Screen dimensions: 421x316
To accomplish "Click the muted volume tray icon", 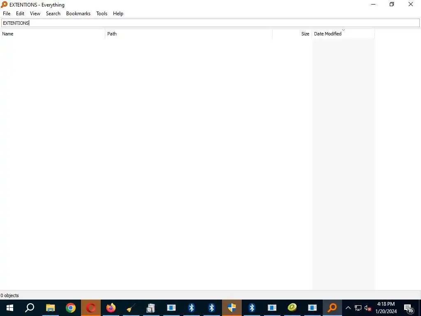I will (x=368, y=308).
